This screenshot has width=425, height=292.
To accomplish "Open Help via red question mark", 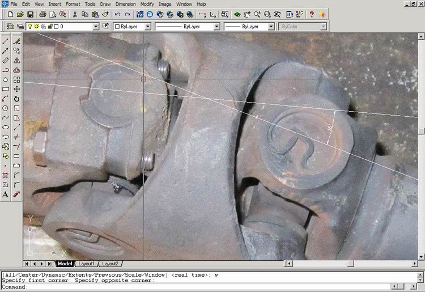I will click(311, 14).
